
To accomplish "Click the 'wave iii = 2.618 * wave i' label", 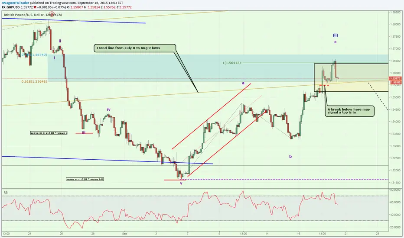I will 49,133.
